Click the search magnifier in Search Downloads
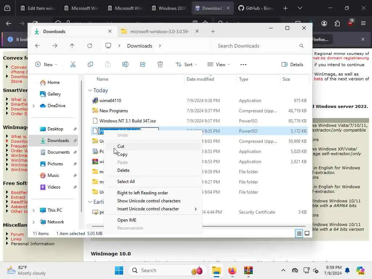Screen dimensions: 372x279 301,46
